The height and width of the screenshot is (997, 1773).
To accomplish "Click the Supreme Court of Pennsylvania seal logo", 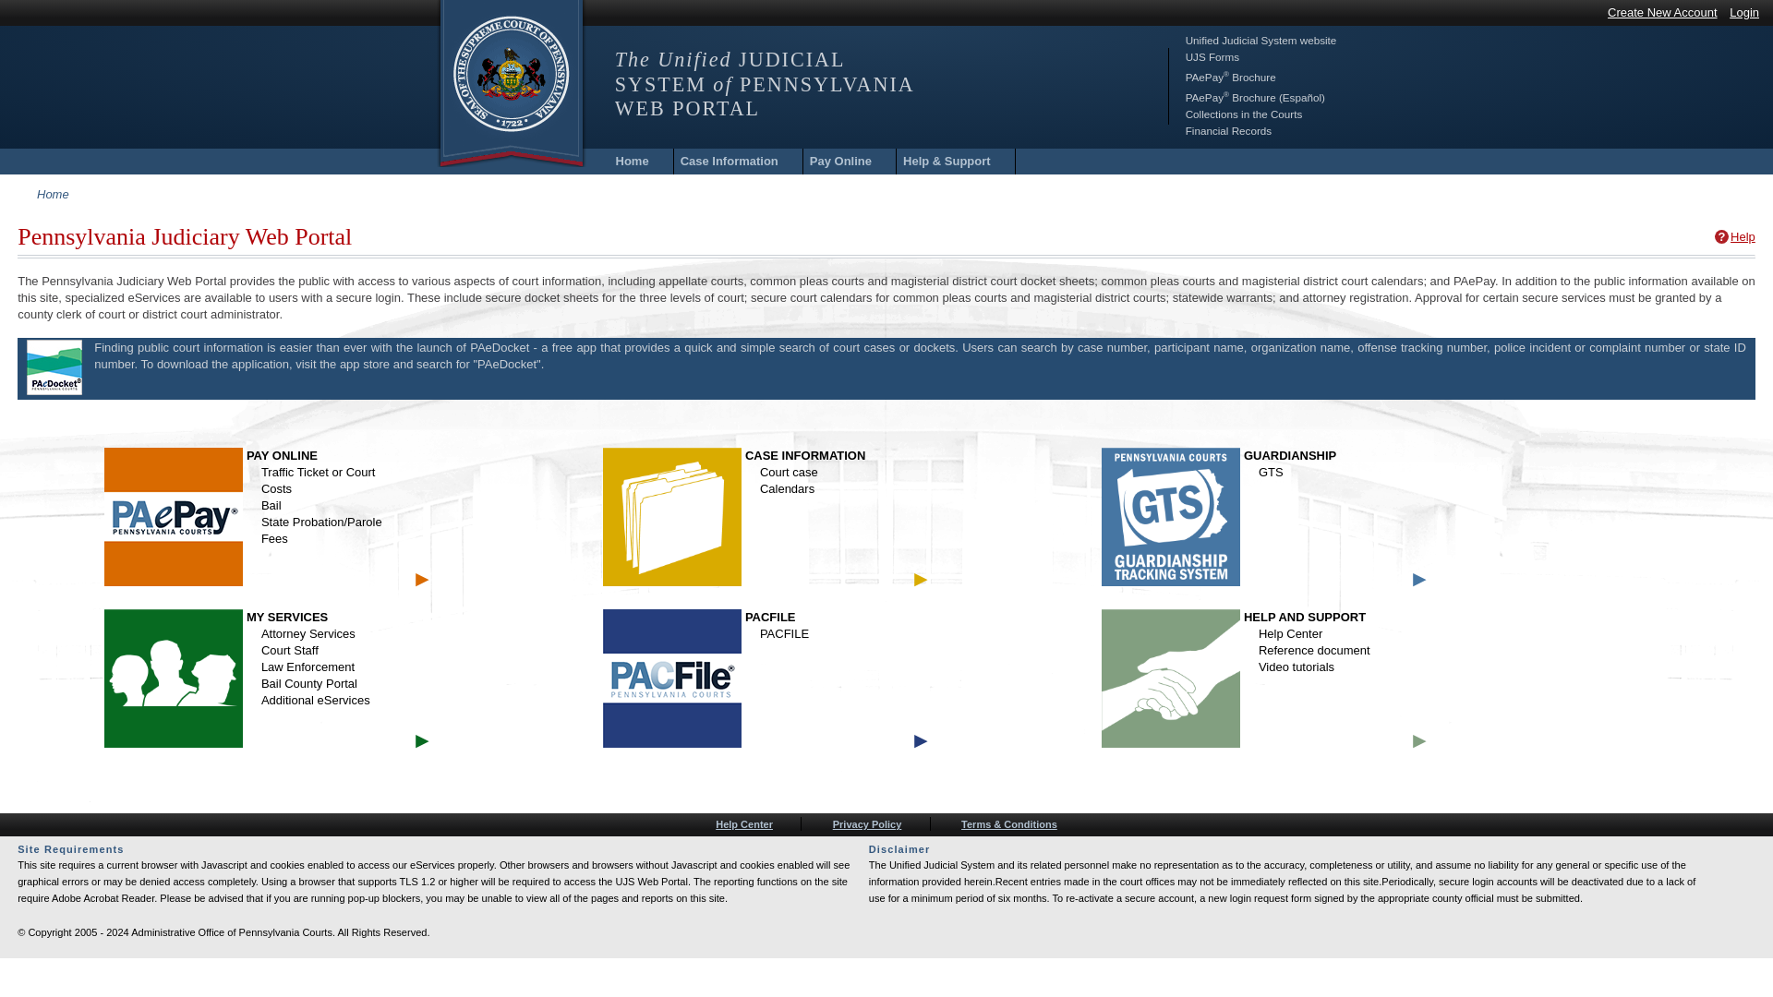I will pyautogui.click(x=511, y=75).
